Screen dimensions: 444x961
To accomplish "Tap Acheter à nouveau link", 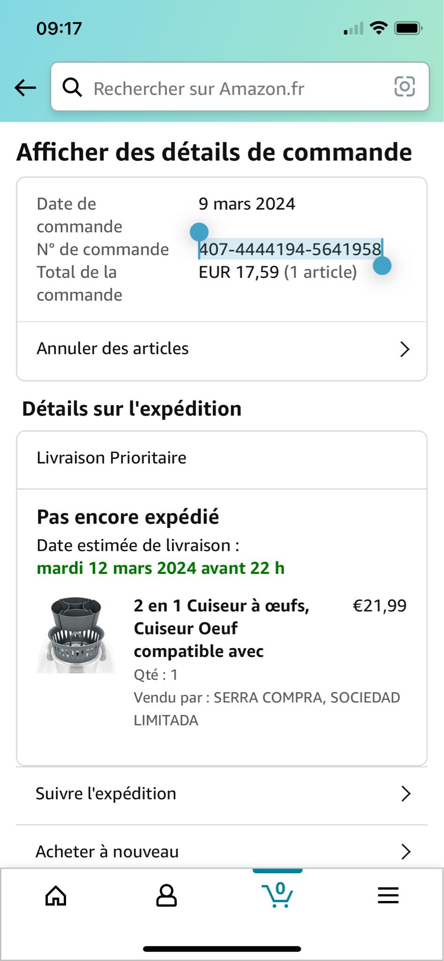I will coord(107,851).
